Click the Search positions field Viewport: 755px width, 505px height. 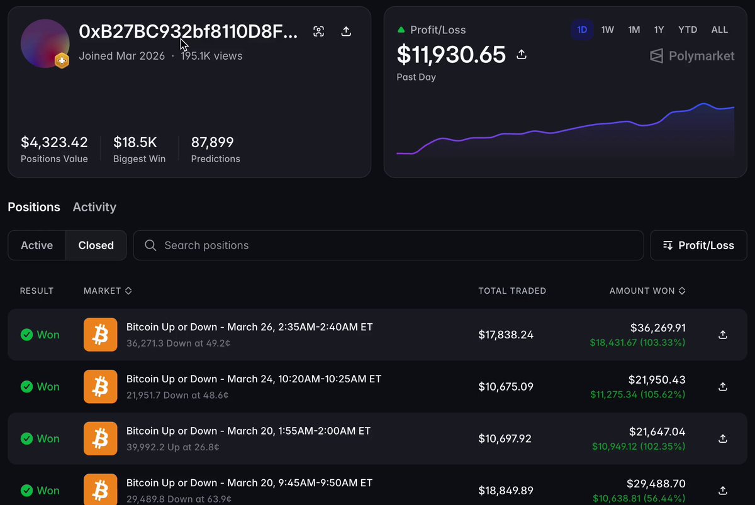[388, 245]
